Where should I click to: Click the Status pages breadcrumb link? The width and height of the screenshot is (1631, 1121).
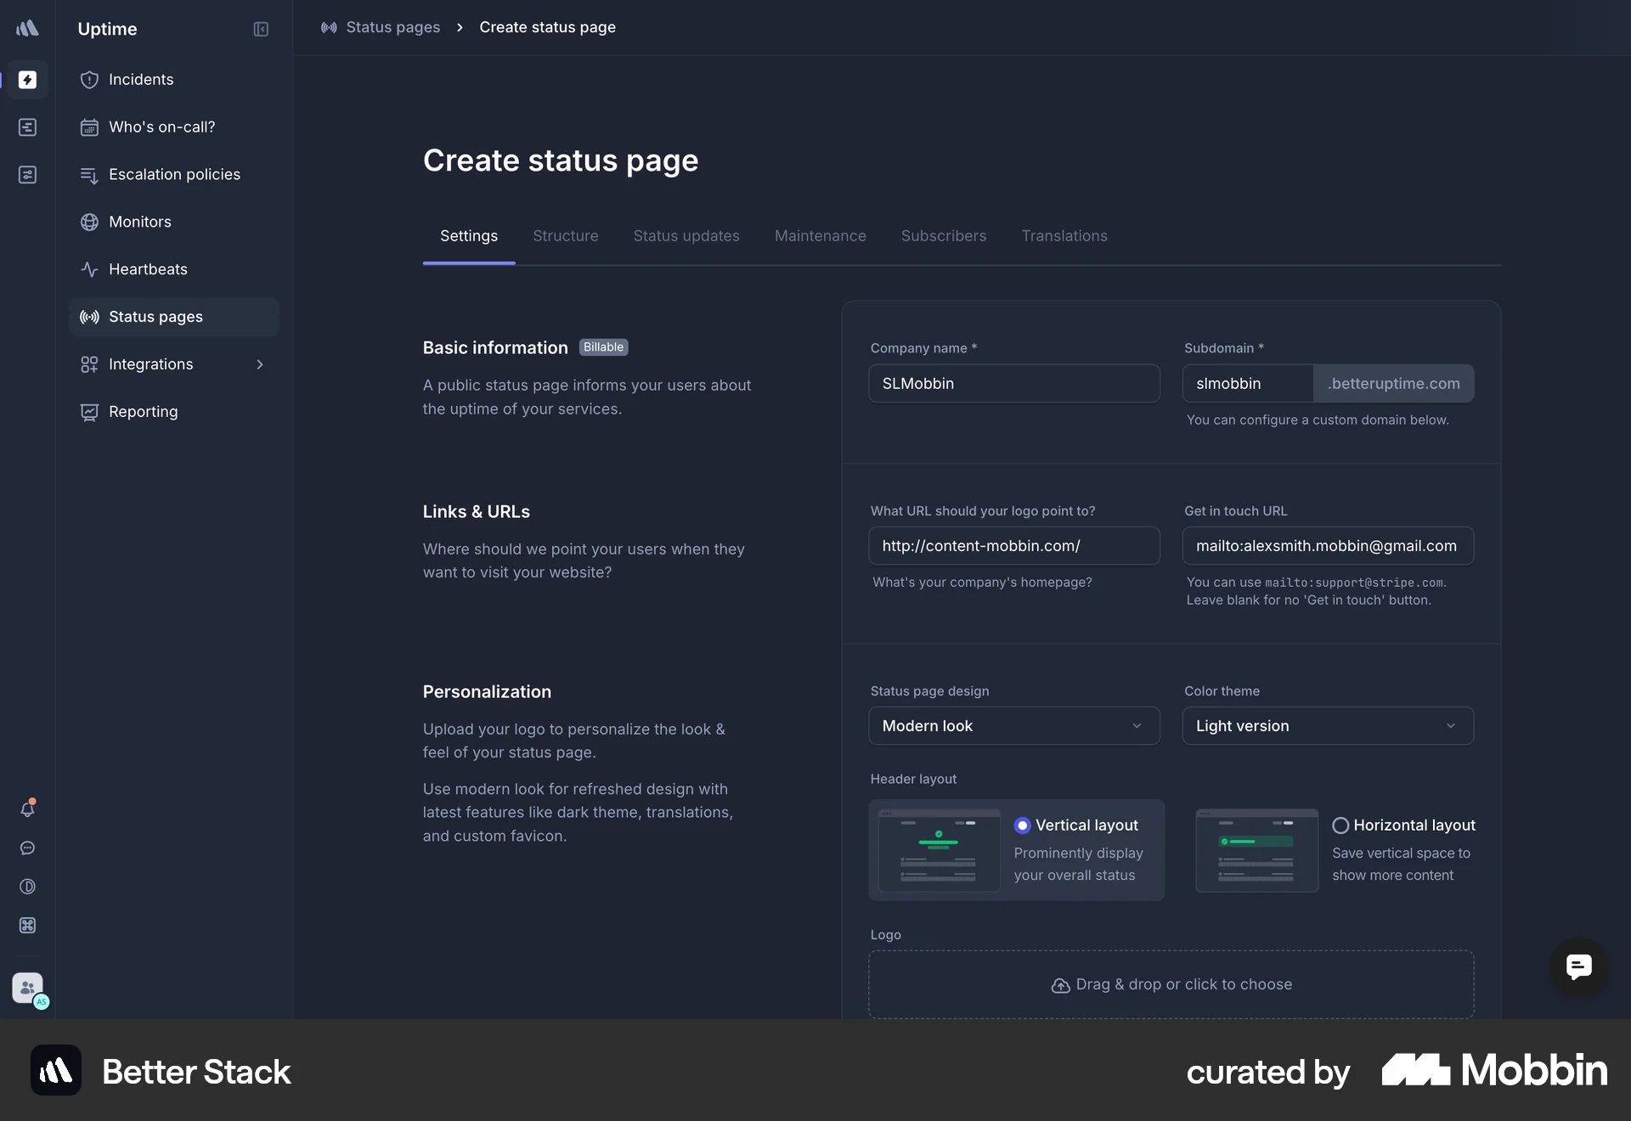392,27
